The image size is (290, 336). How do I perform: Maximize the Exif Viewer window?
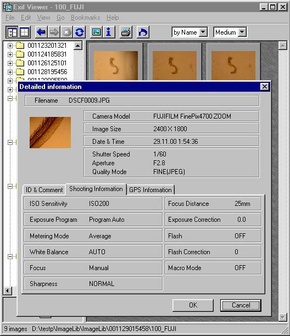(x=273, y=7)
